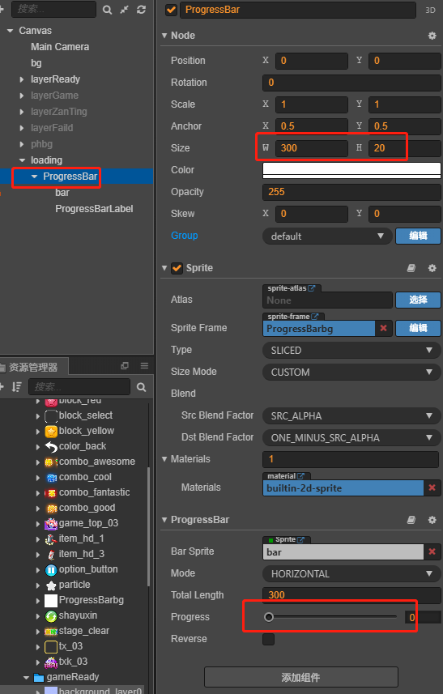Remove the ProgressBarbg sprite frame reference
The width and height of the screenshot is (443, 694).
pyautogui.click(x=383, y=329)
